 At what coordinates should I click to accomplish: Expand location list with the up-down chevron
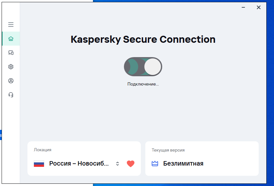[x=118, y=164]
